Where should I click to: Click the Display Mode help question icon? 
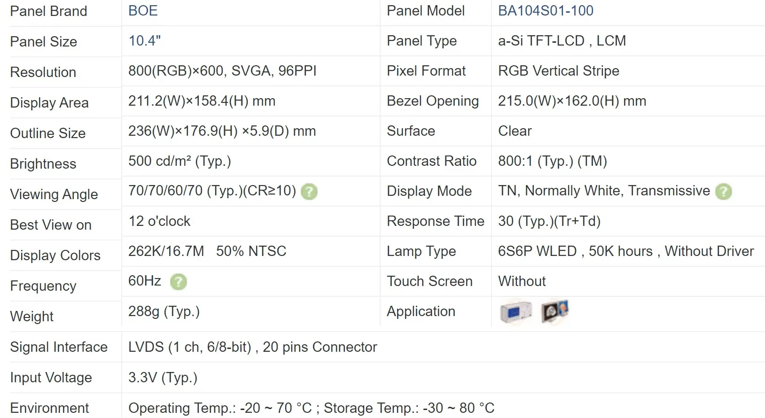[723, 192]
